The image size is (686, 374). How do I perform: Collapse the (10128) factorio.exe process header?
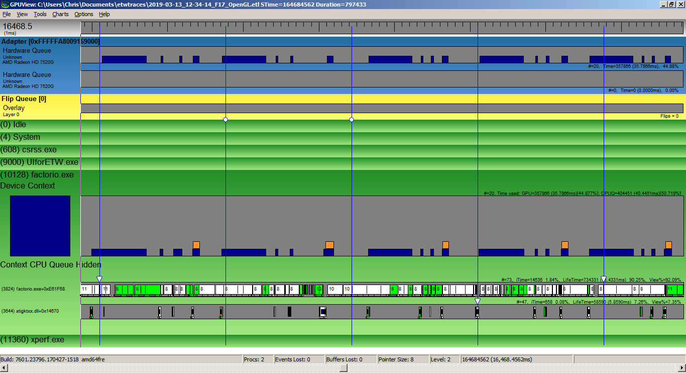37,175
